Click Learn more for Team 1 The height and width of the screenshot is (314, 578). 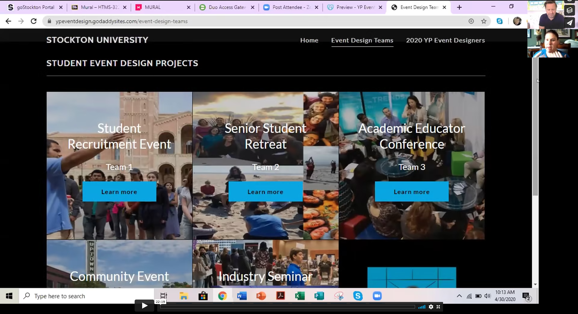(x=119, y=192)
